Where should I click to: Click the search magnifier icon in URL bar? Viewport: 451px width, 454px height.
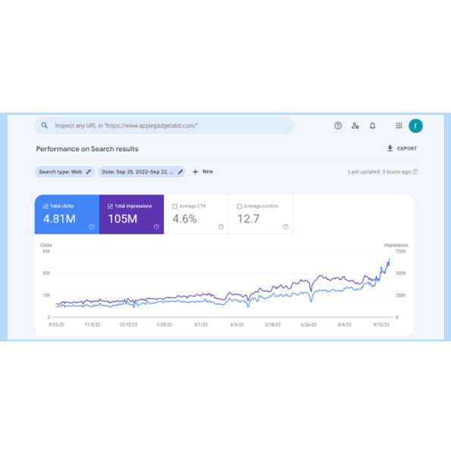[x=45, y=126]
